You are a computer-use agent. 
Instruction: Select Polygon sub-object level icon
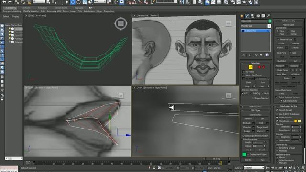tap(259, 67)
